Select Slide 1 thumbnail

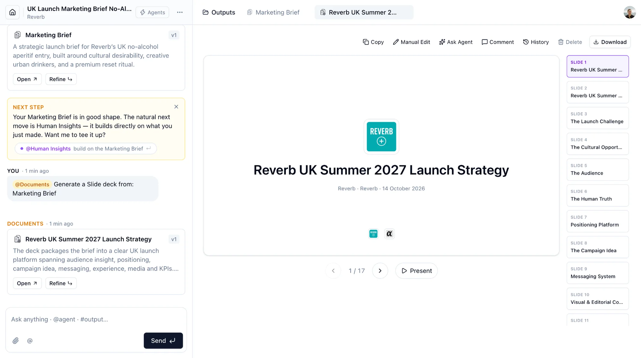(597, 66)
